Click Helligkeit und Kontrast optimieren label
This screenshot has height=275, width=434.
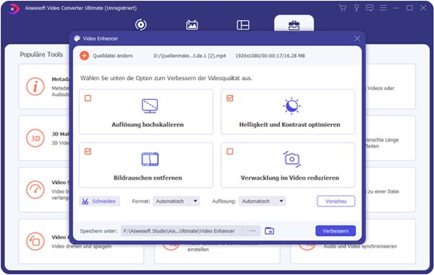coord(289,125)
